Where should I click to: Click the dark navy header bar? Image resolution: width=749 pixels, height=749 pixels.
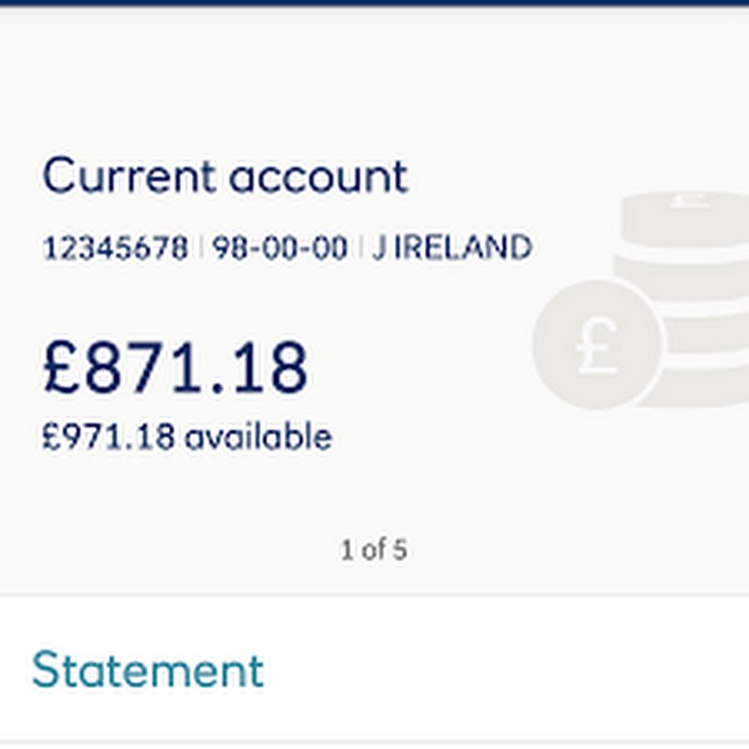tap(374, 2)
